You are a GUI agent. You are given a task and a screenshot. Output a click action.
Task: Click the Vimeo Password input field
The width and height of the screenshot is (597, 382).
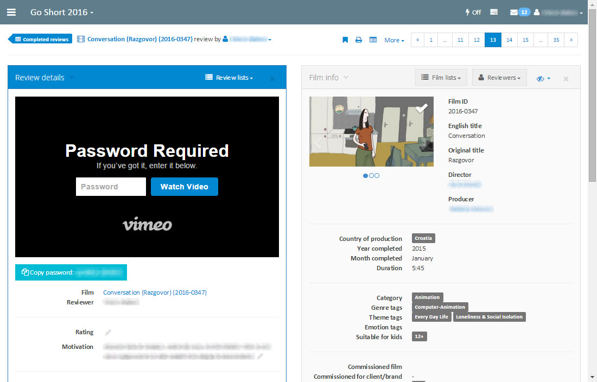111,187
